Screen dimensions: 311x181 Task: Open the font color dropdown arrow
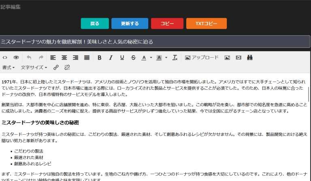151,58
